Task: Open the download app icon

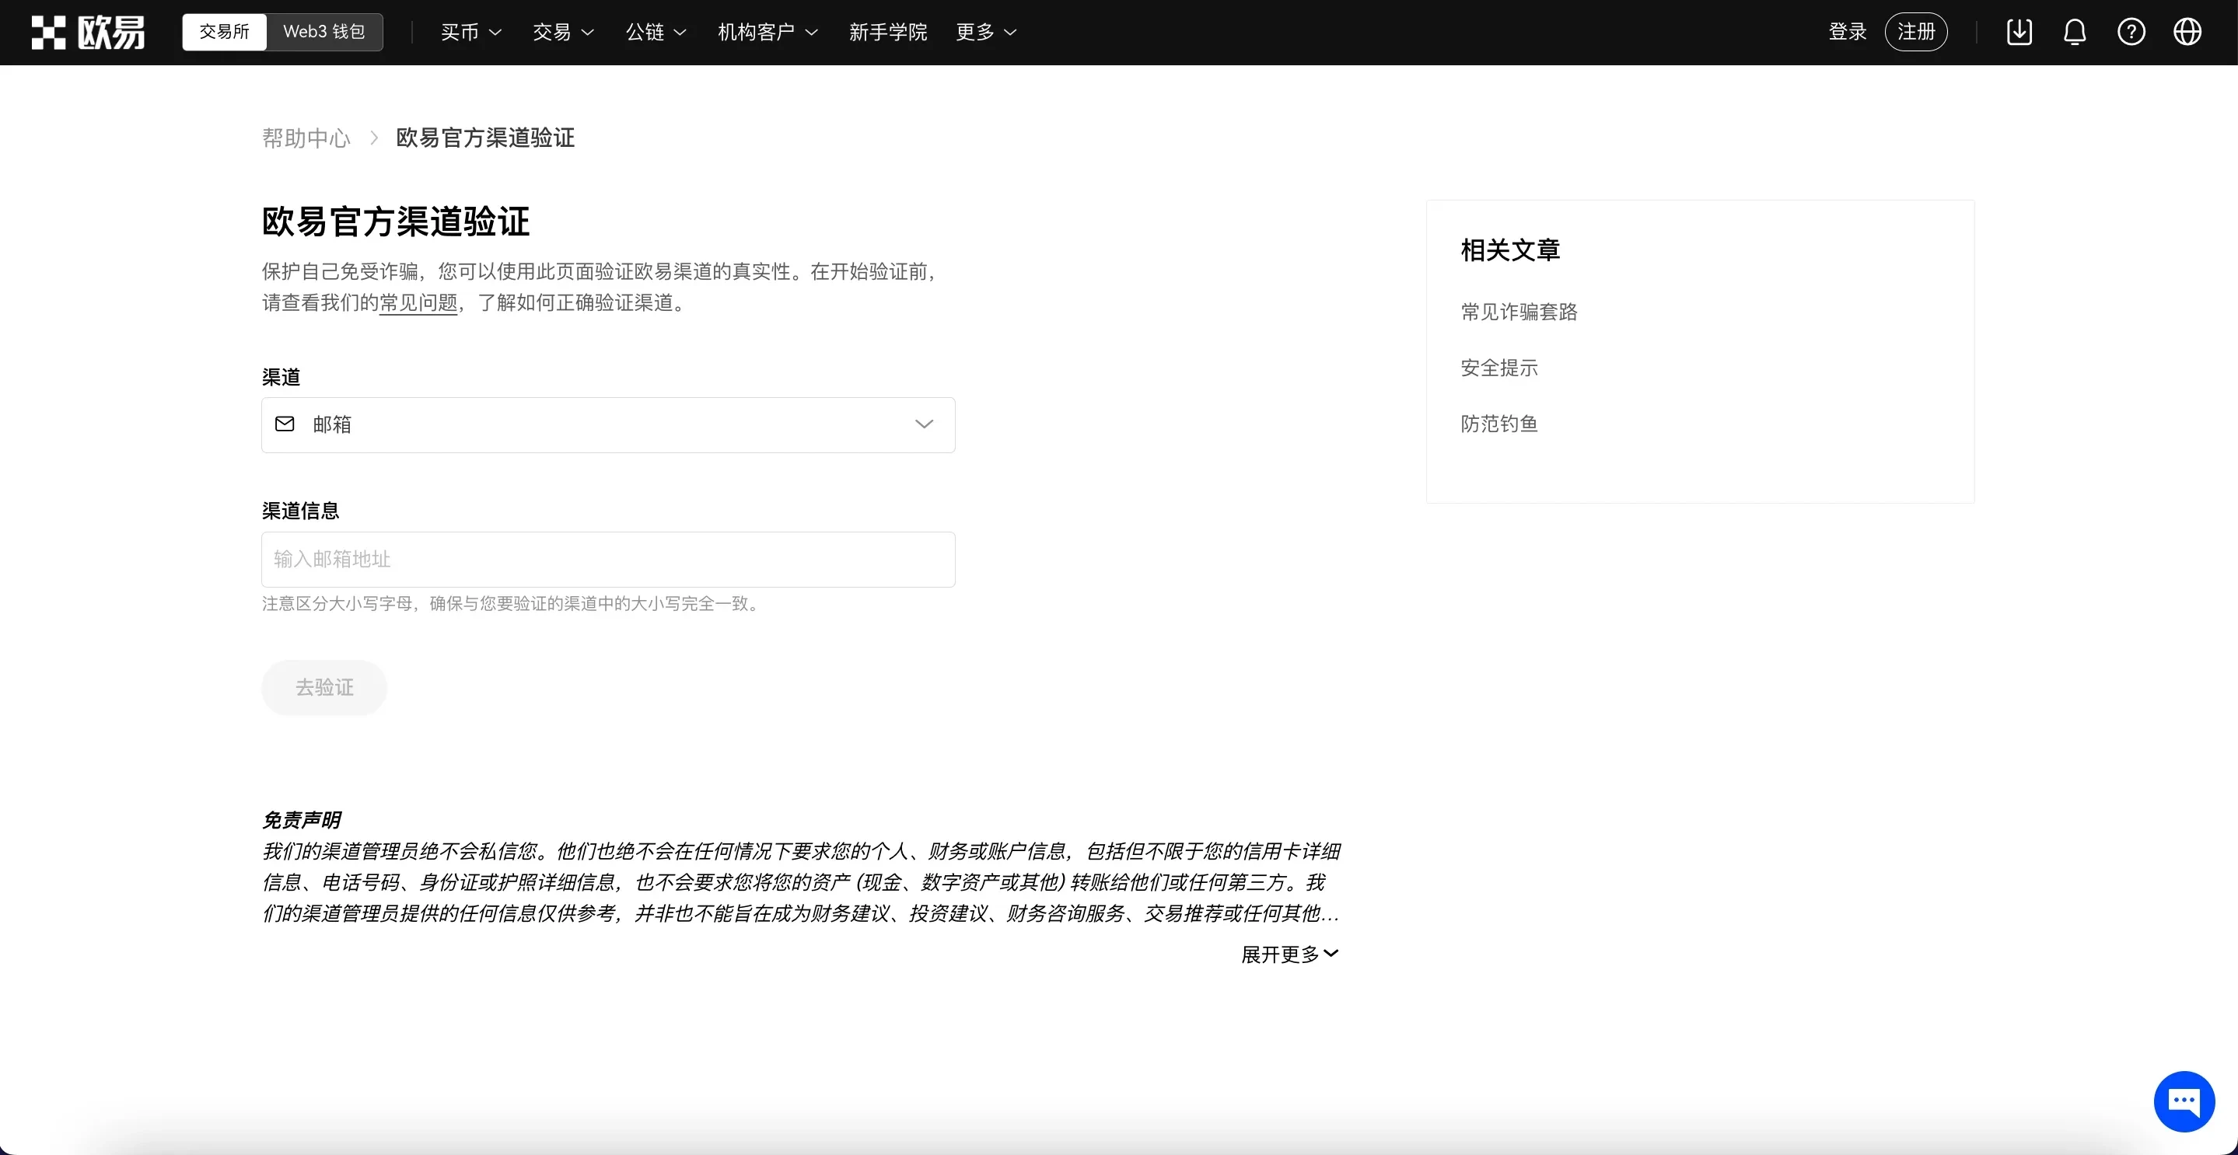Action: (x=2019, y=32)
